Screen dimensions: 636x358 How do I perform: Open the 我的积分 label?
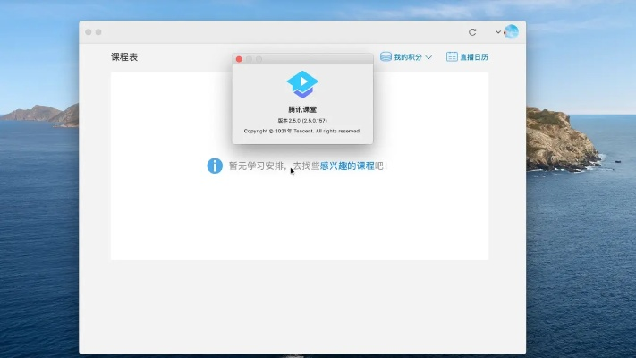[x=407, y=57]
